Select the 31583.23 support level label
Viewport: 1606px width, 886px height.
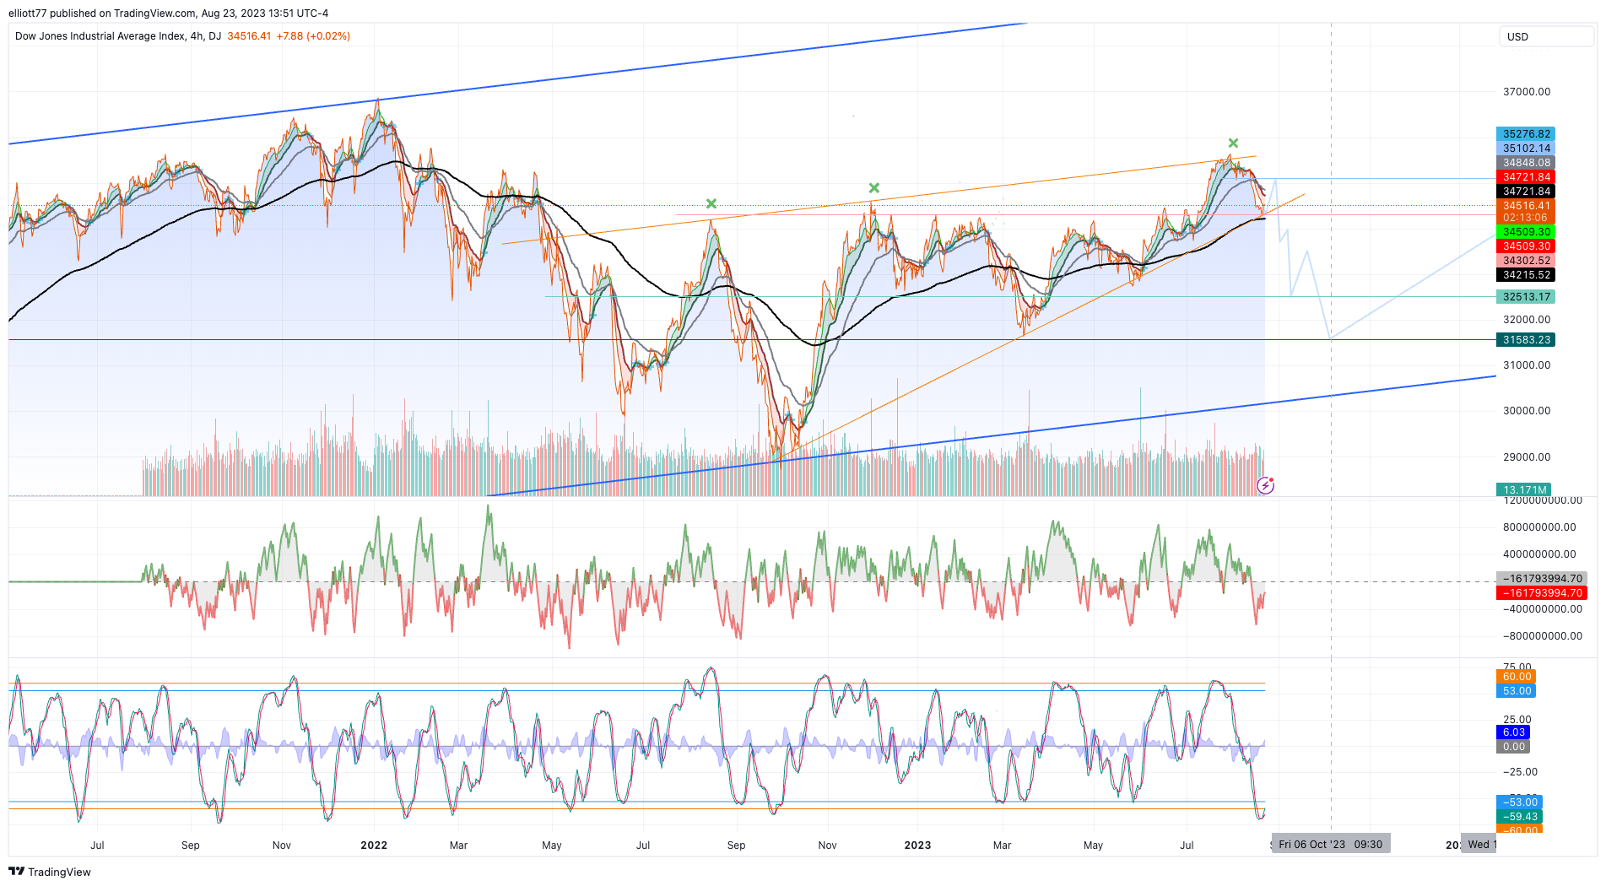coord(1526,340)
